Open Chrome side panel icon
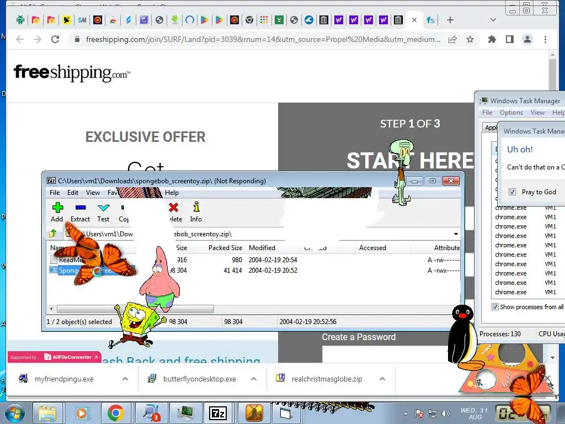This screenshot has height=424, width=565. coord(509,39)
